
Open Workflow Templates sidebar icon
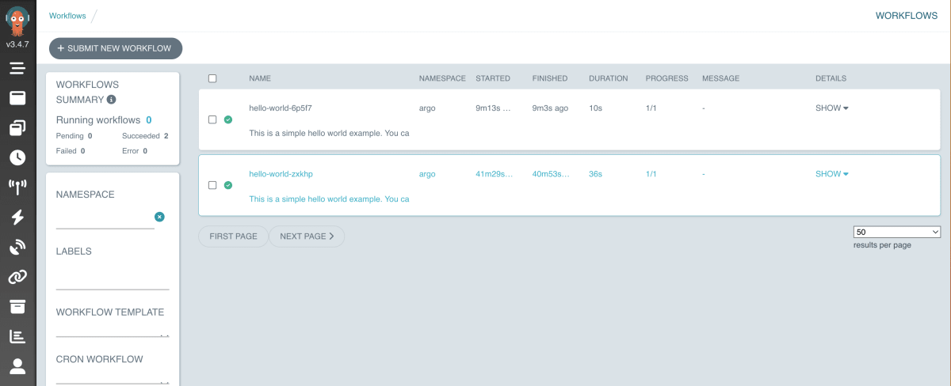click(17, 127)
